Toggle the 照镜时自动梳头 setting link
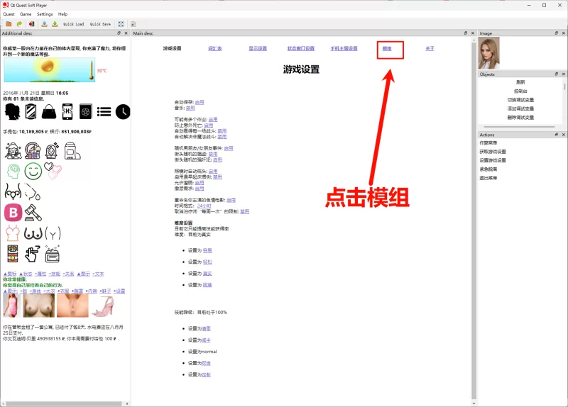 pyautogui.click(x=213, y=171)
